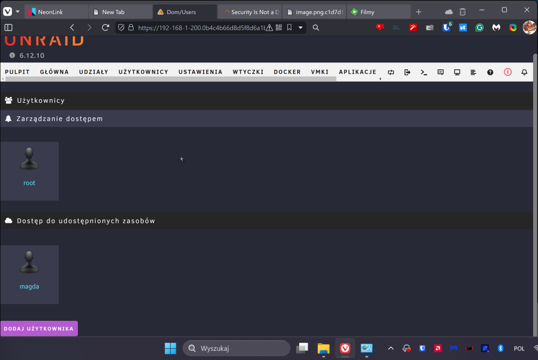Reload the page with the refresh icon
538x360 pixels.
tap(105, 27)
